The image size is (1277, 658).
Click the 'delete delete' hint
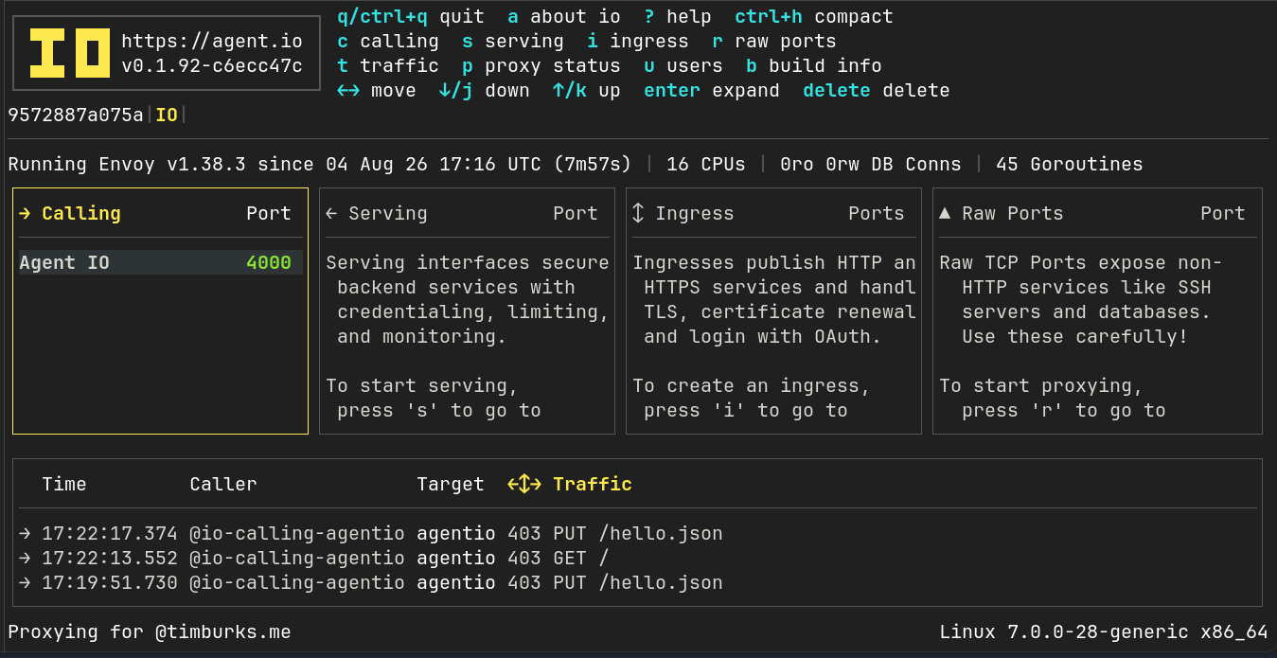coord(877,91)
